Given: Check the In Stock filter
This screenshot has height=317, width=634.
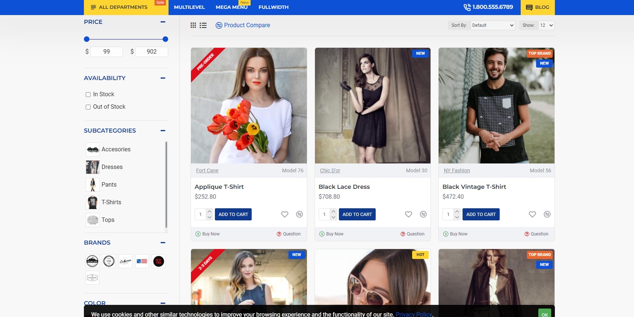Looking at the screenshot, I should click(x=88, y=94).
